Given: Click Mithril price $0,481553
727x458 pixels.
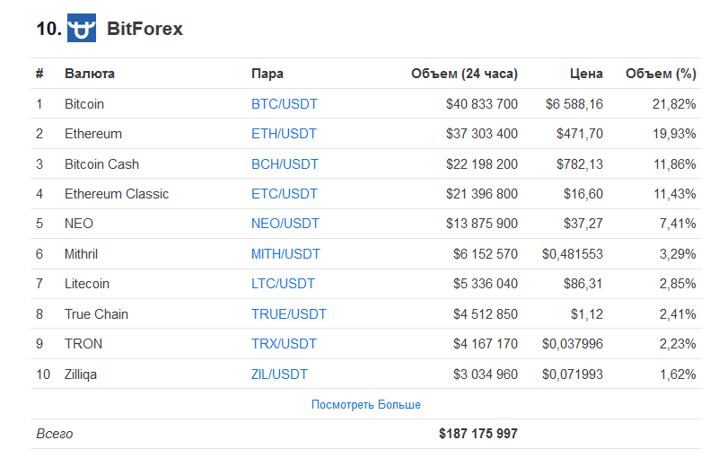Looking at the screenshot, I should [573, 254].
